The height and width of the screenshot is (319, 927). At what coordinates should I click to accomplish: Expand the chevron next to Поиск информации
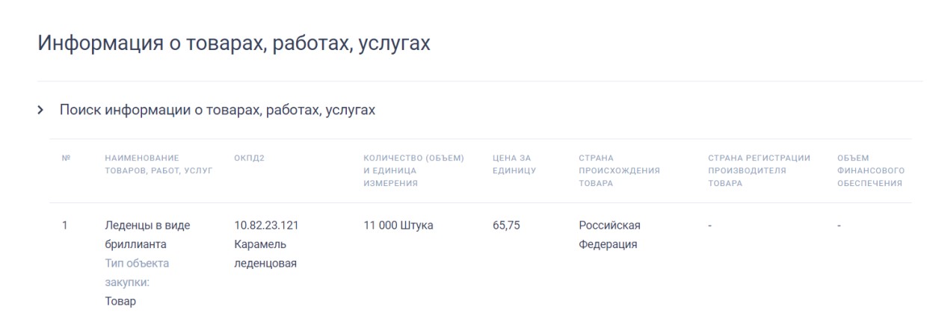pos(41,111)
